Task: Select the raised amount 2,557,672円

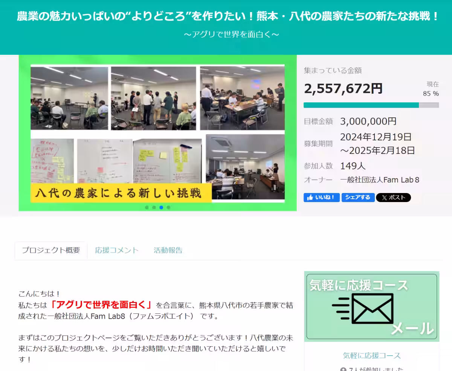Action: click(x=343, y=89)
